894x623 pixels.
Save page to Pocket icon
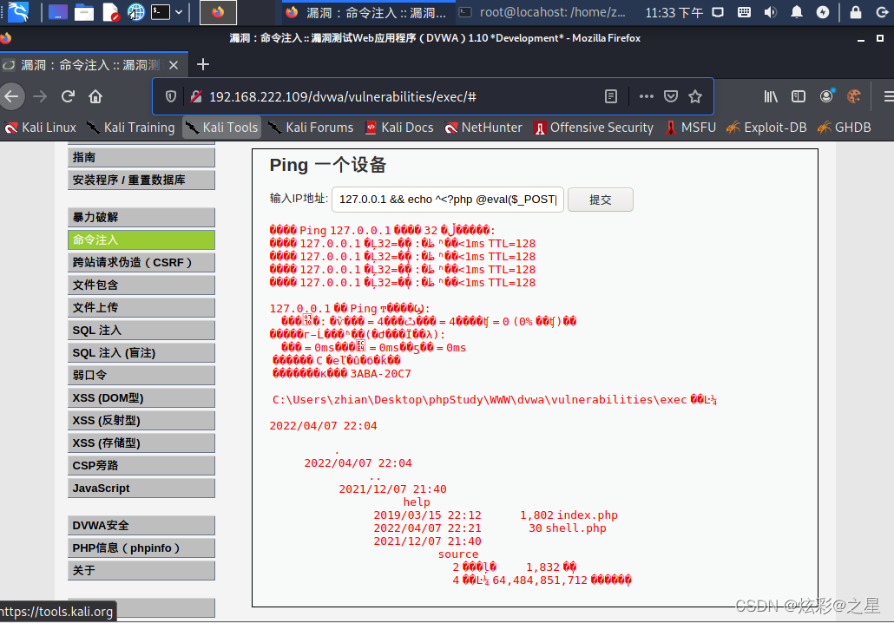pos(671,96)
